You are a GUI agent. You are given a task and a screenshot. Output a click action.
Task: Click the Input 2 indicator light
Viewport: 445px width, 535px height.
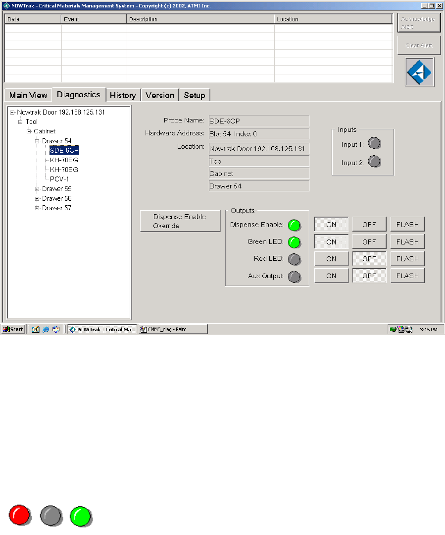[x=374, y=161]
